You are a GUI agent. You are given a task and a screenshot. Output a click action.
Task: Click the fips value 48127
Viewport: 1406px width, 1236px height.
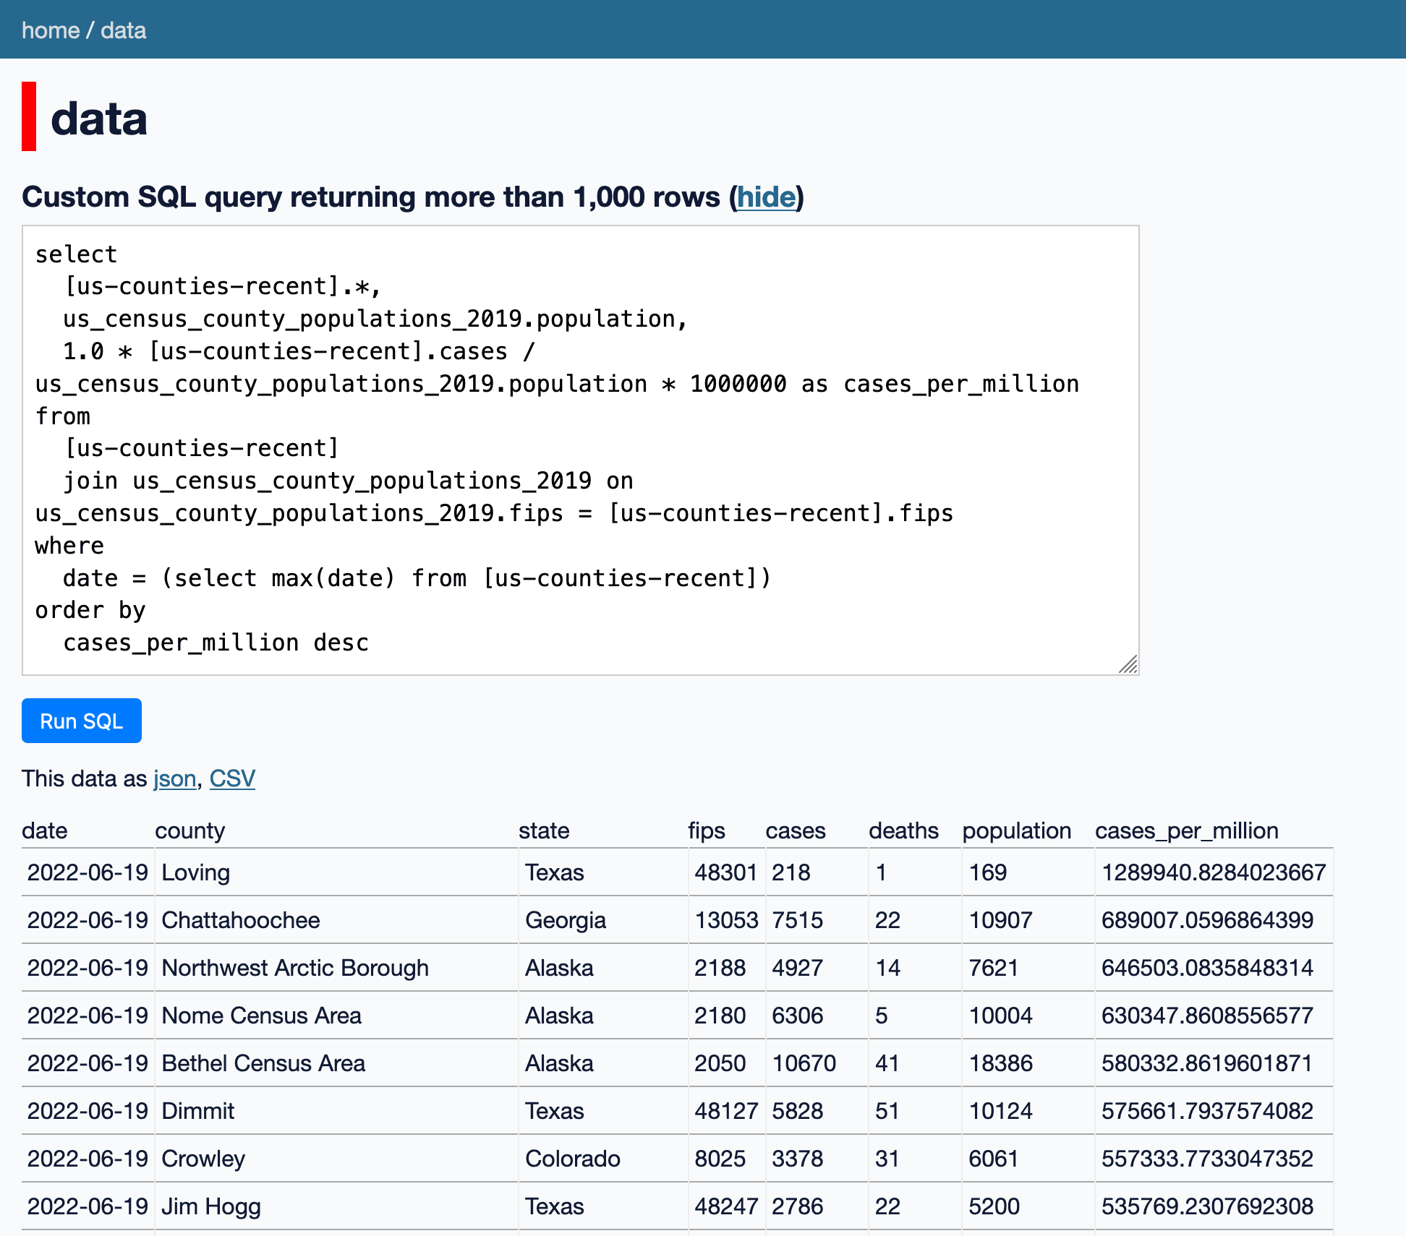coord(726,1111)
